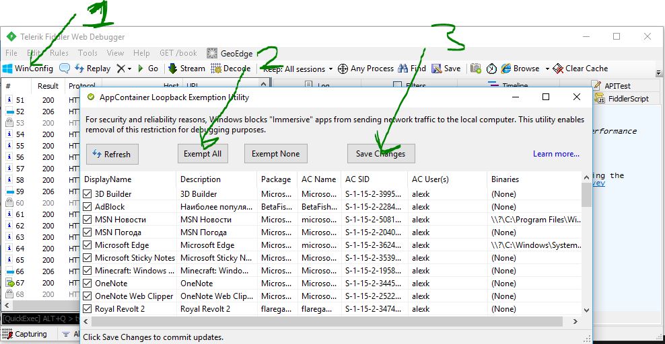Click Find binoculars button
Viewport: 665px width, 344px height.
pos(411,69)
